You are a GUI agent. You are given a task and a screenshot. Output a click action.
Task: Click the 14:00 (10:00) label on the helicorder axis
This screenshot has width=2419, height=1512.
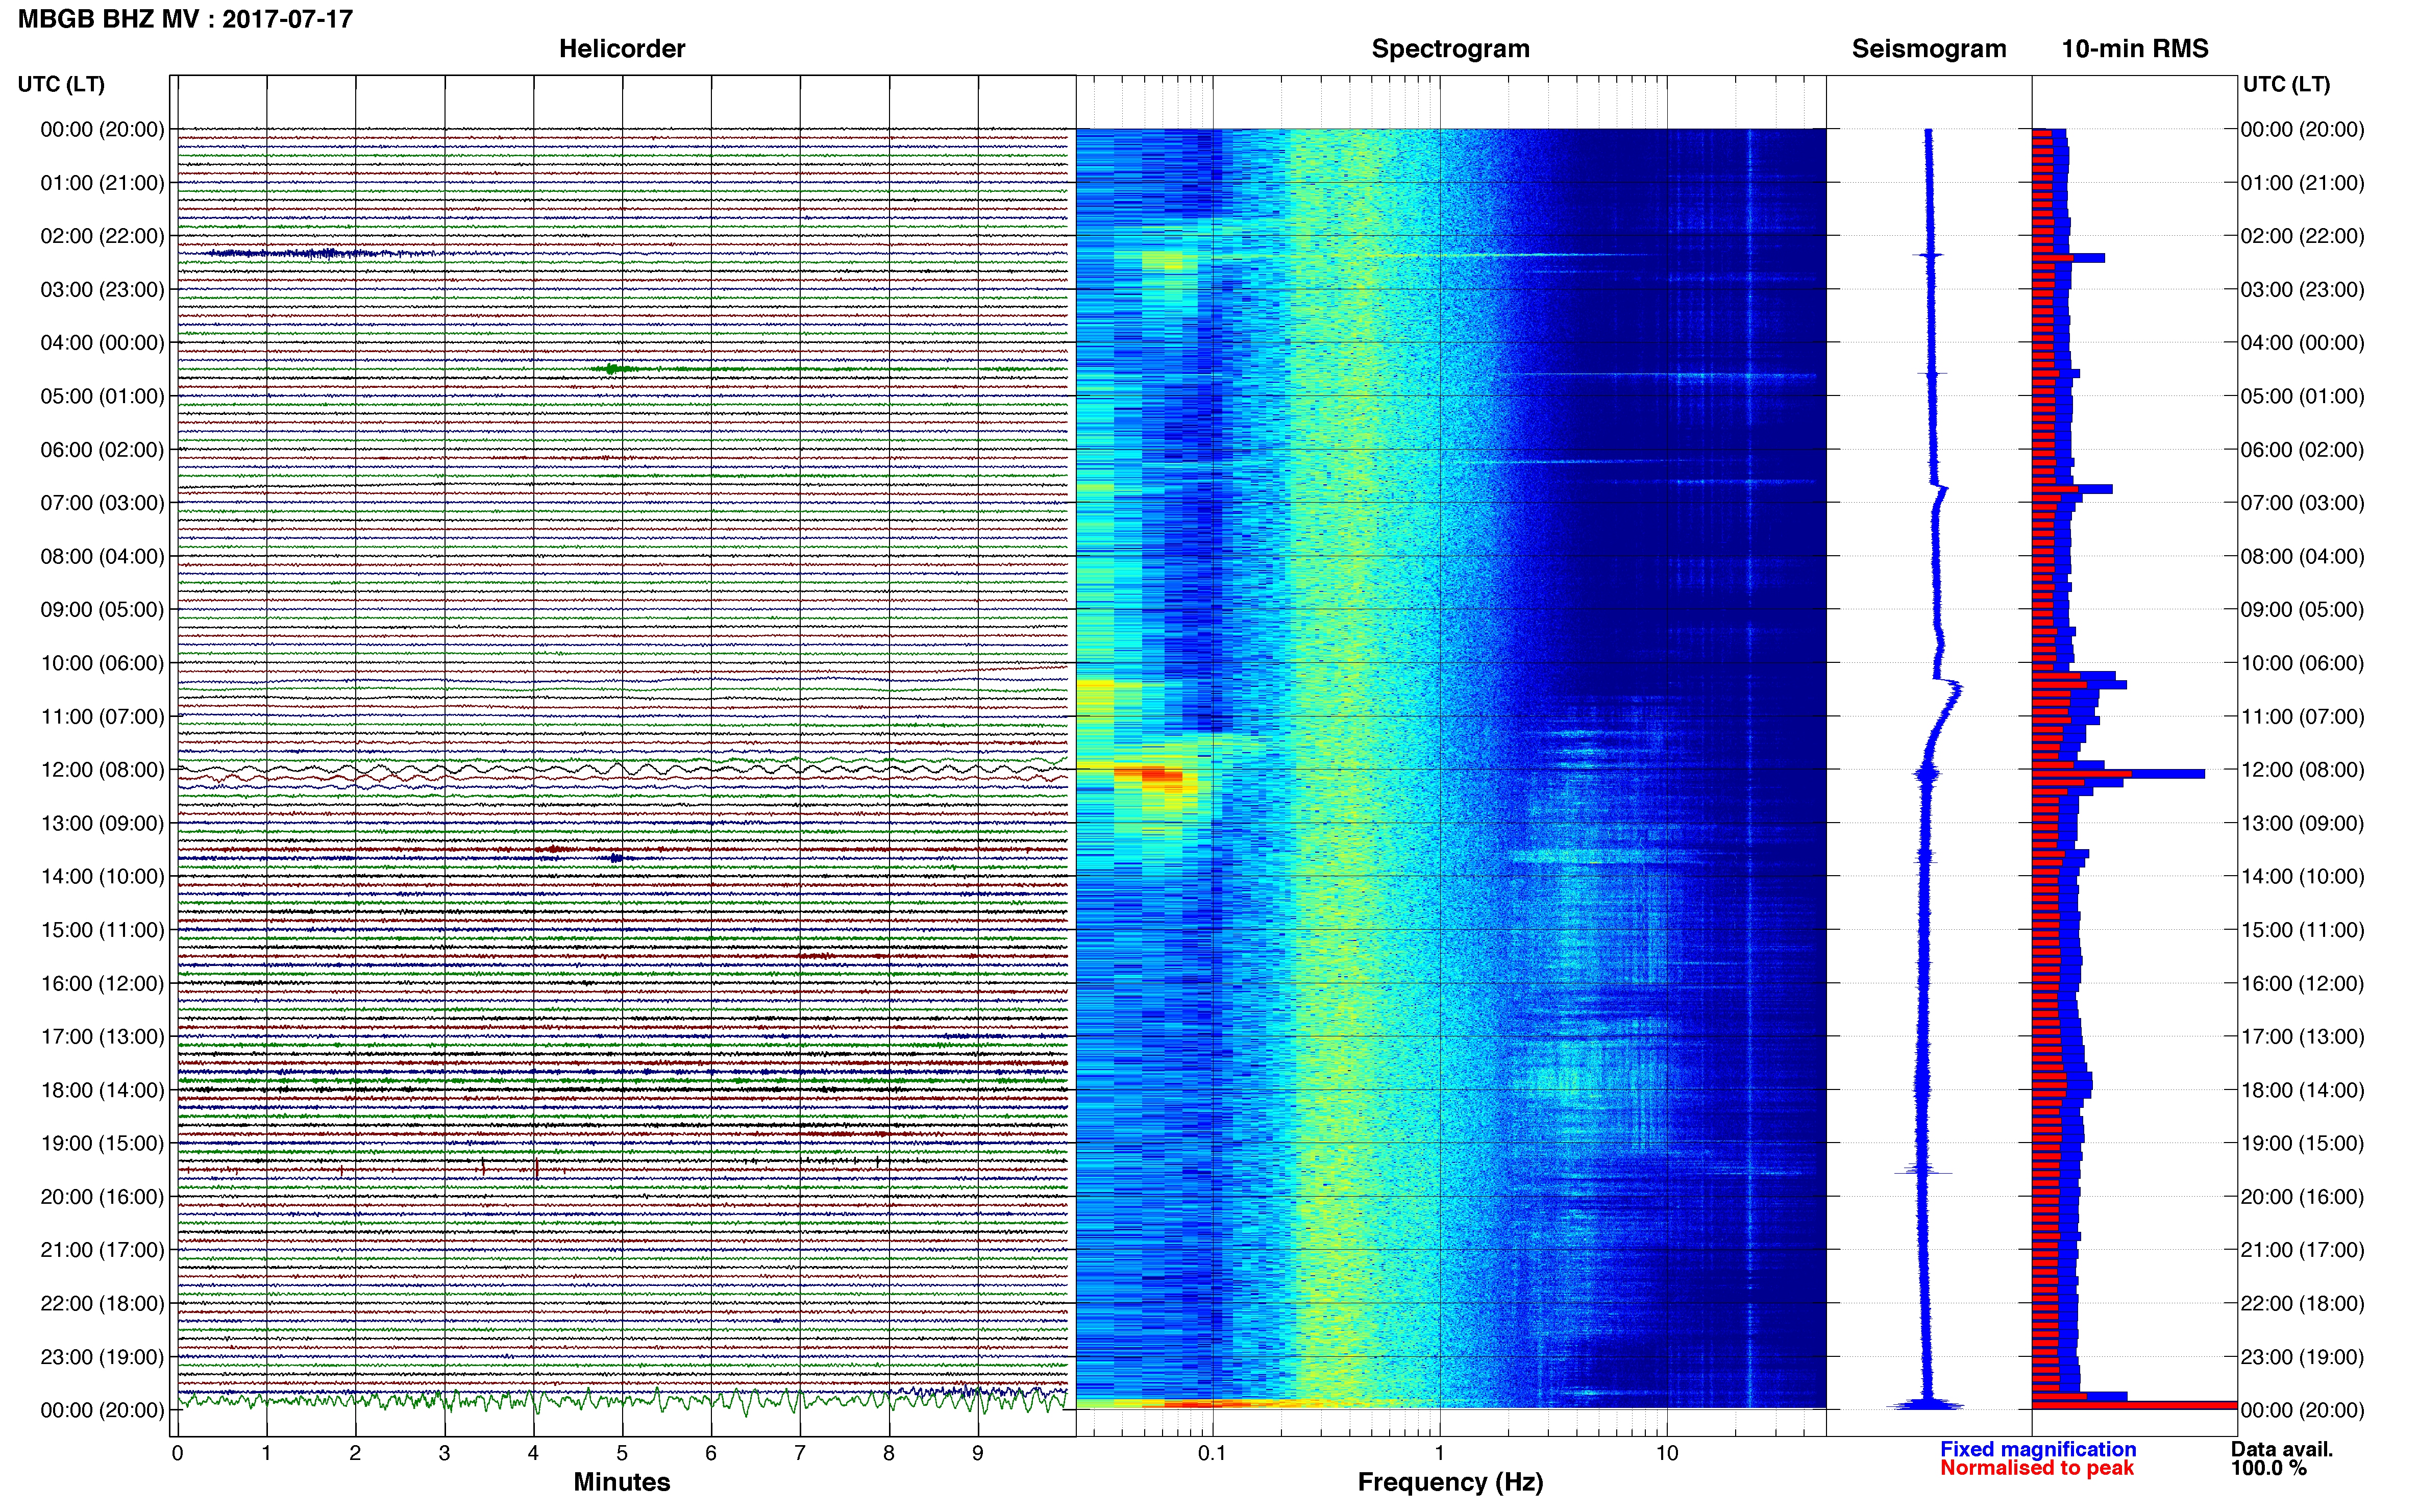(102, 877)
